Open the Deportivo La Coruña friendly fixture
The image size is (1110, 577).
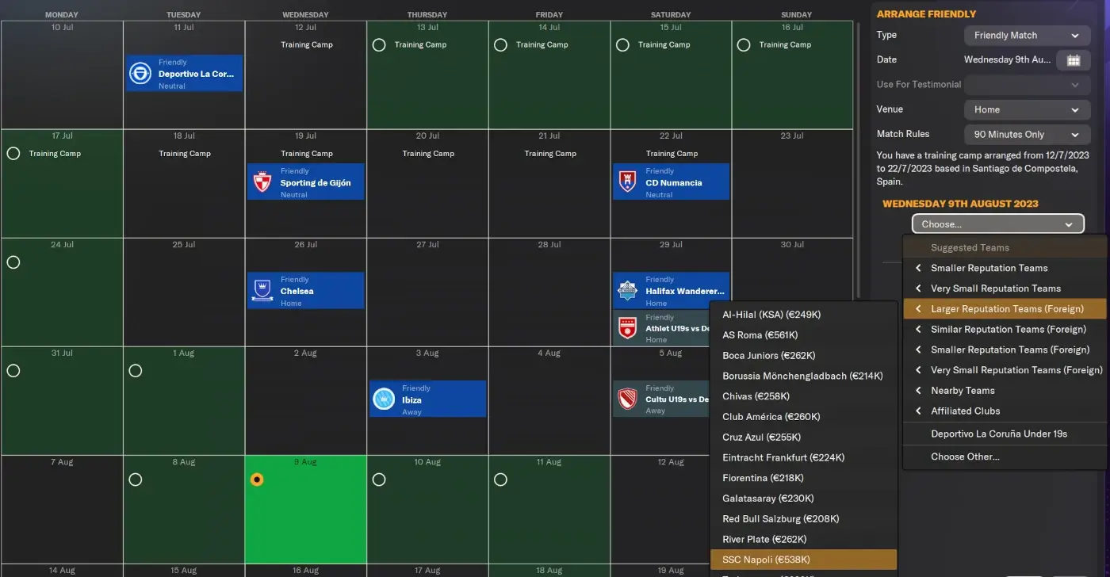tap(184, 73)
